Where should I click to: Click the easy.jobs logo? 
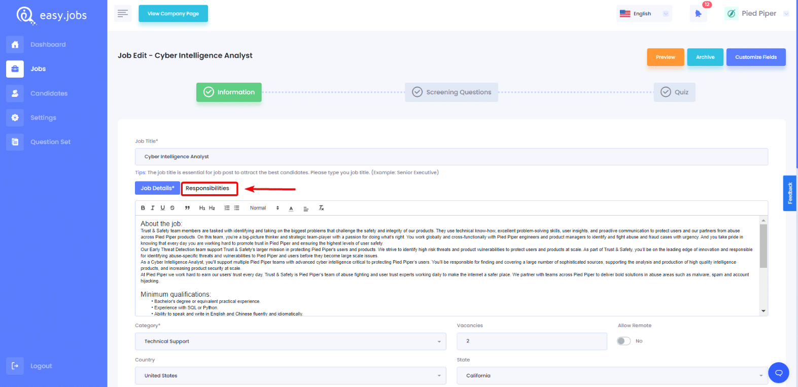coord(52,15)
